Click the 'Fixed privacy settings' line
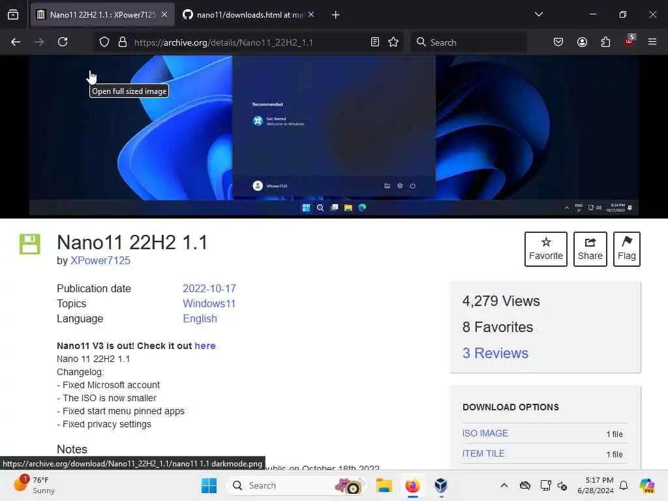 tap(104, 424)
